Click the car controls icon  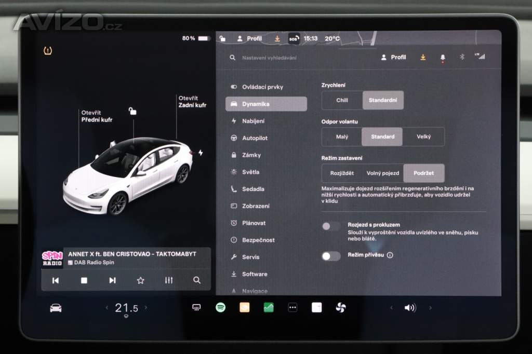coord(56,308)
